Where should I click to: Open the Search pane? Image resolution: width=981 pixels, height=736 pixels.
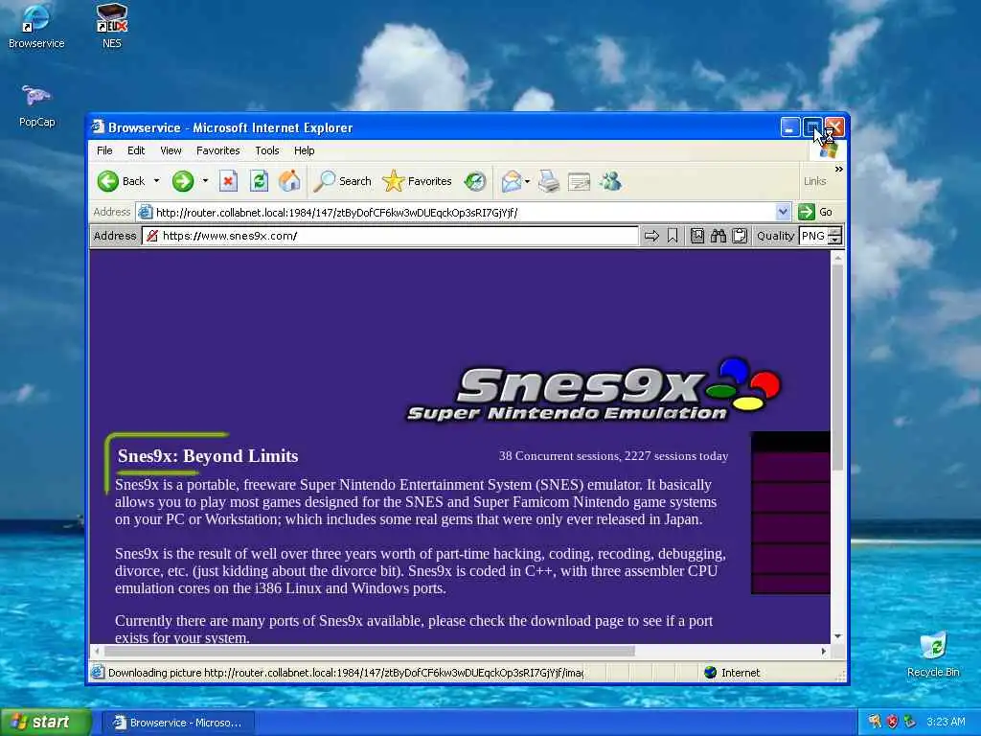pos(342,181)
